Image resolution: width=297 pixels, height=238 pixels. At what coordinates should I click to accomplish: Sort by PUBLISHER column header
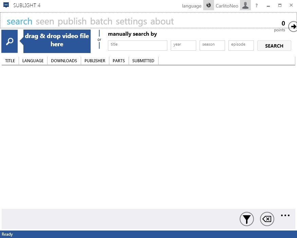[x=95, y=61]
